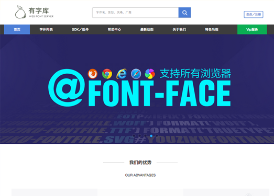This screenshot has width=274, height=196.
Task: Click the large @ symbol in the banner
Action: pyautogui.click(x=67, y=88)
